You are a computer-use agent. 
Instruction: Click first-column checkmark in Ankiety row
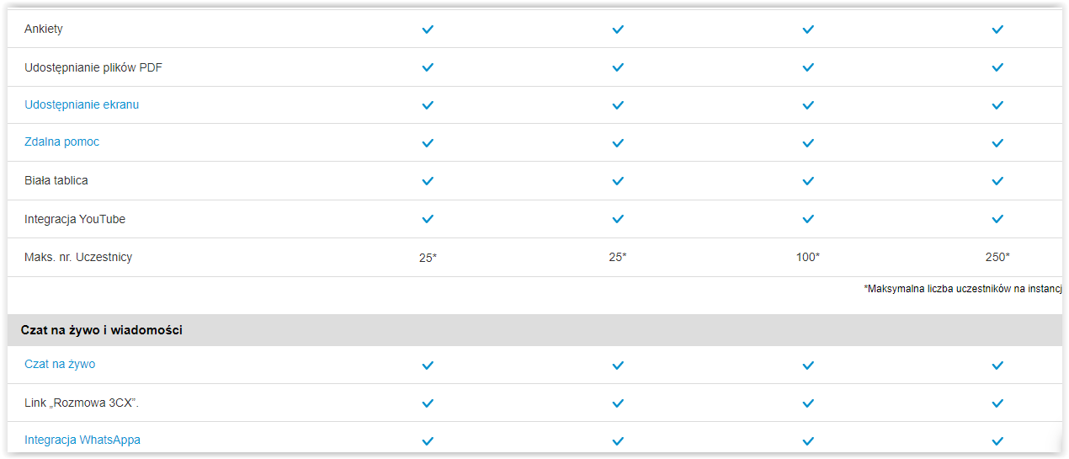pos(428,29)
